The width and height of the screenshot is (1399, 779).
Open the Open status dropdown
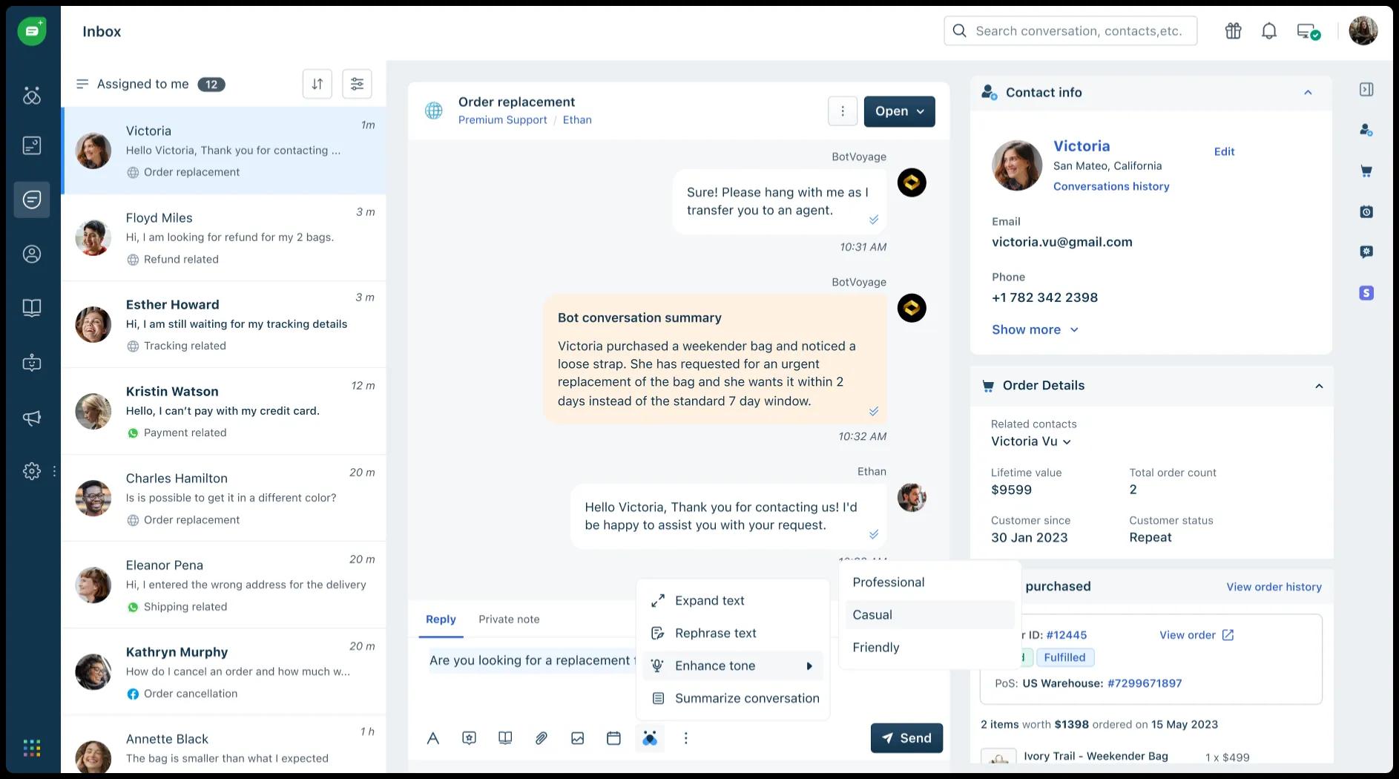899,111
